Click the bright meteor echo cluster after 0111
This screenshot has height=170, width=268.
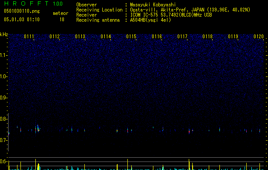pos(38,129)
